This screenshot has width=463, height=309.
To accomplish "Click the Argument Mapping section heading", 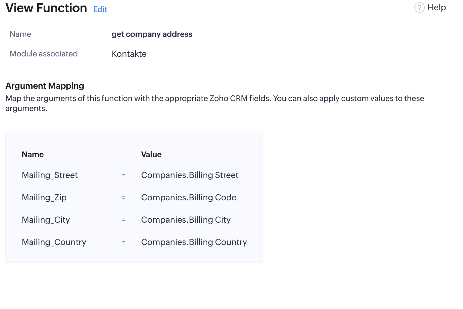I will [x=45, y=86].
